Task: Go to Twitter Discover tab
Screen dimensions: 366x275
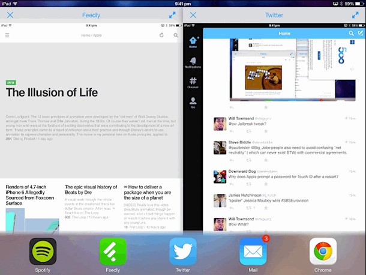Action: pos(193,82)
